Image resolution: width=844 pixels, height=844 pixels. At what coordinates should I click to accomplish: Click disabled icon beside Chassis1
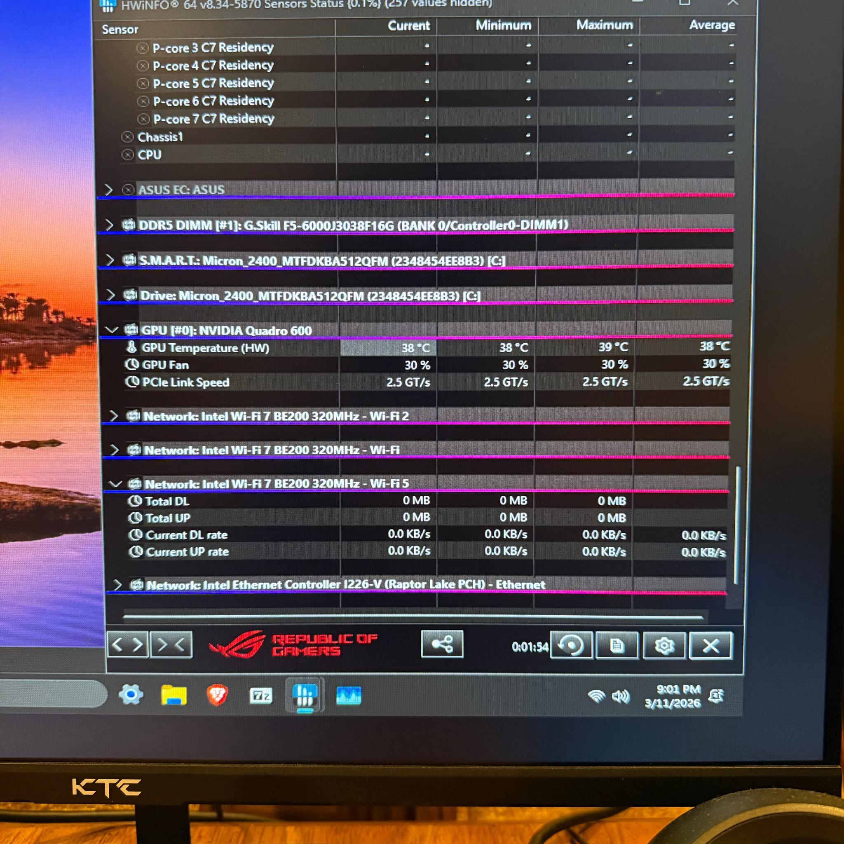point(128,137)
